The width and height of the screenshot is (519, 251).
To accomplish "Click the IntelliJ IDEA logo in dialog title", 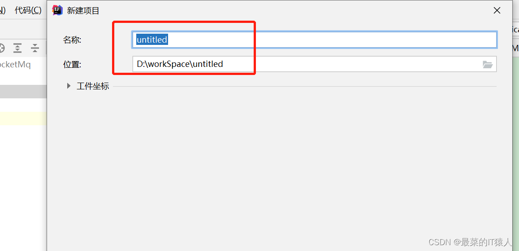I will [57, 10].
